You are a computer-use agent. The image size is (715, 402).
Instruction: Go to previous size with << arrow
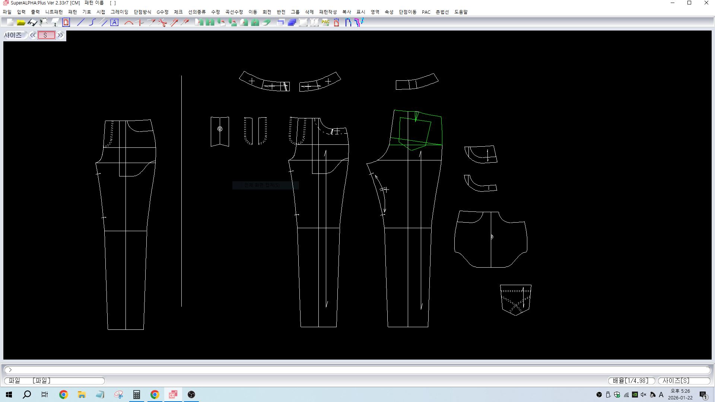pos(33,35)
